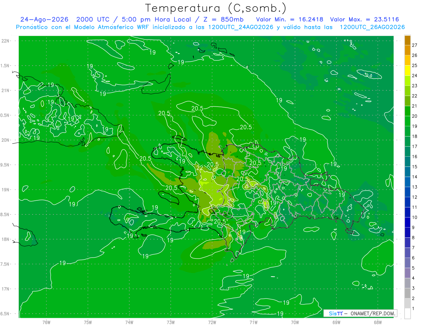Pick the brown-orange swatch topping the color scale
Image resolution: width=424 pixels, height=327 pixels.
[408, 40]
